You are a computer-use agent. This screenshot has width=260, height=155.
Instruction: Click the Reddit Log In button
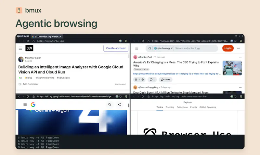tap(228, 48)
